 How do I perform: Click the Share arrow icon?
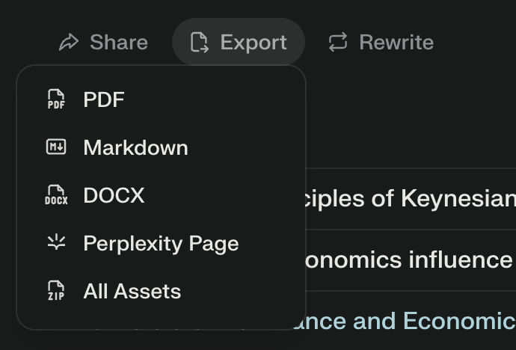(69, 43)
